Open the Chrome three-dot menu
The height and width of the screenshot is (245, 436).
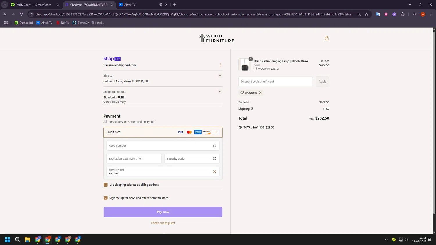click(x=431, y=14)
